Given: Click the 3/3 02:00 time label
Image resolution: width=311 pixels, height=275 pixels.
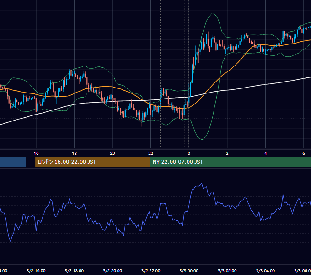Looking at the screenshot, I should 227,270.
